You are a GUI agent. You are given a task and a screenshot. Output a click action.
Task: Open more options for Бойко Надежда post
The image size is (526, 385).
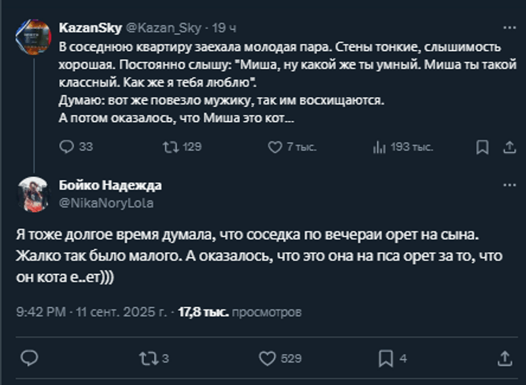[510, 185]
